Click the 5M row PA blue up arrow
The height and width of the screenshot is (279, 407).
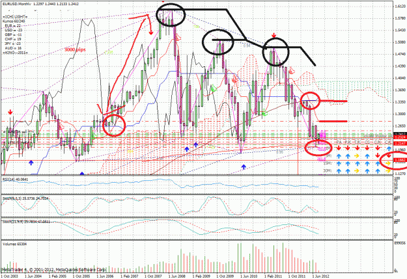point(339,156)
